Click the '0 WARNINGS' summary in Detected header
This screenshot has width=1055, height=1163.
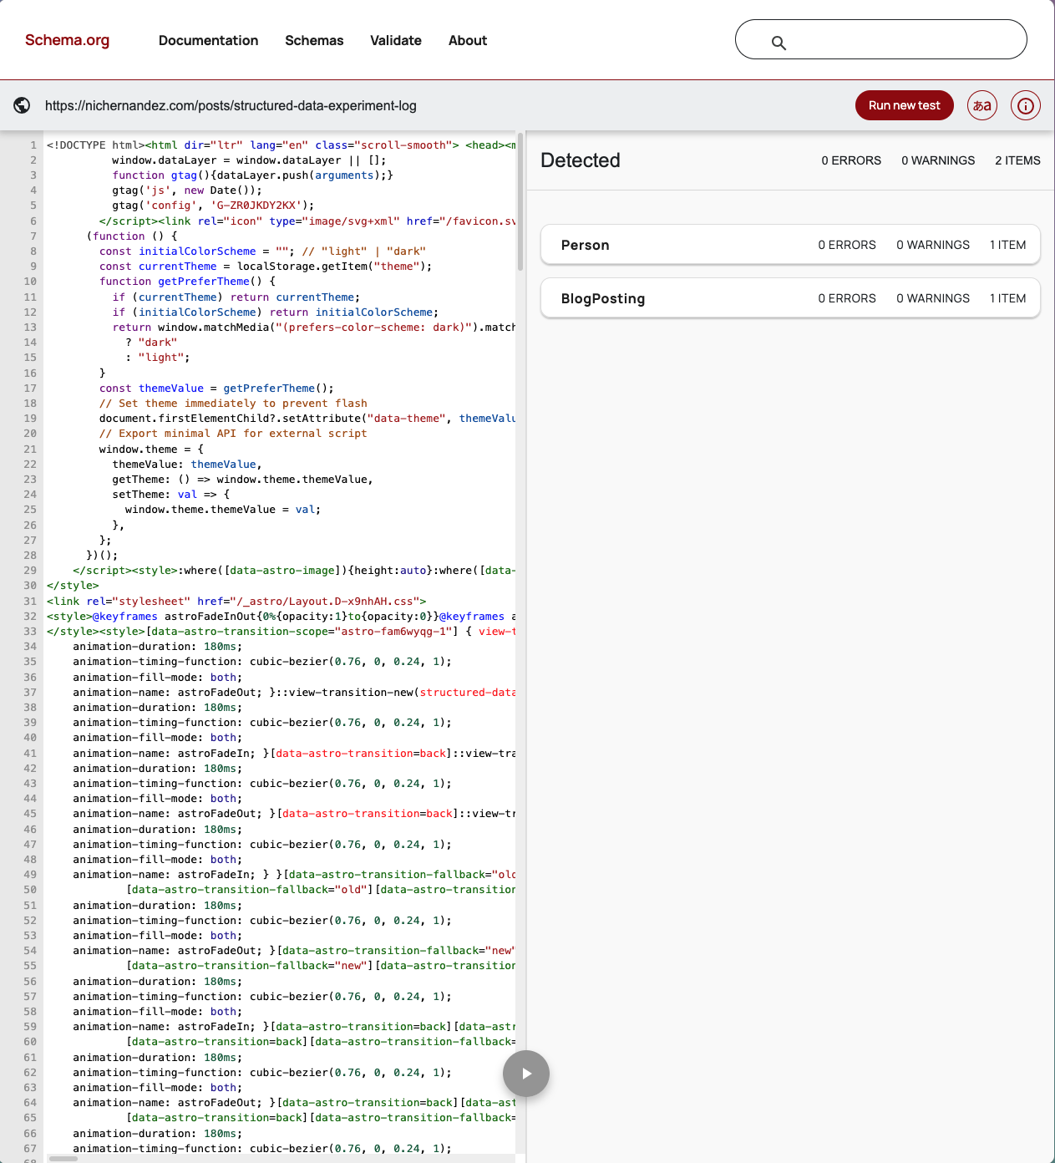(x=938, y=160)
